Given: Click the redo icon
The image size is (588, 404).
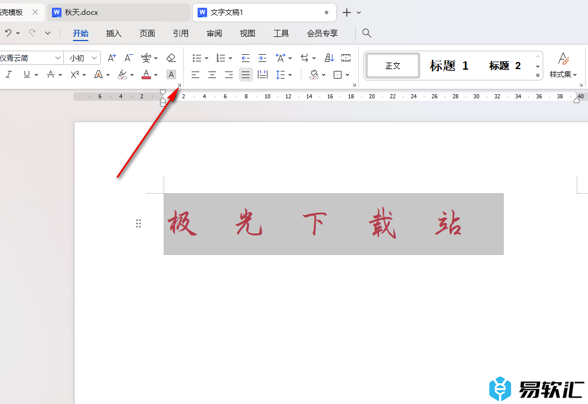Looking at the screenshot, I should (32, 33).
